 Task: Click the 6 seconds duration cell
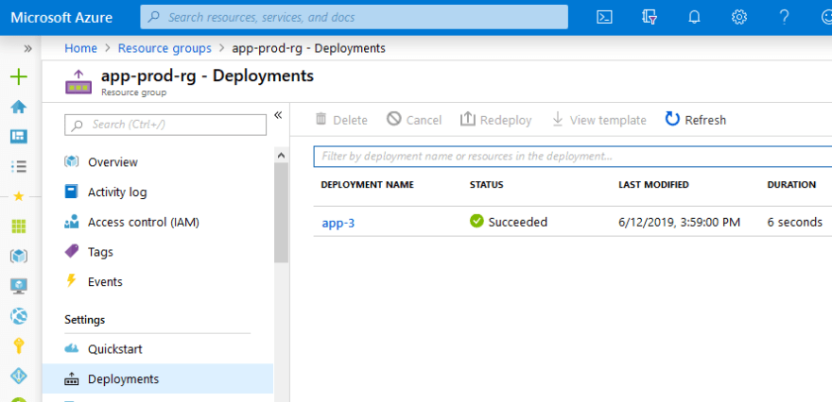[795, 222]
